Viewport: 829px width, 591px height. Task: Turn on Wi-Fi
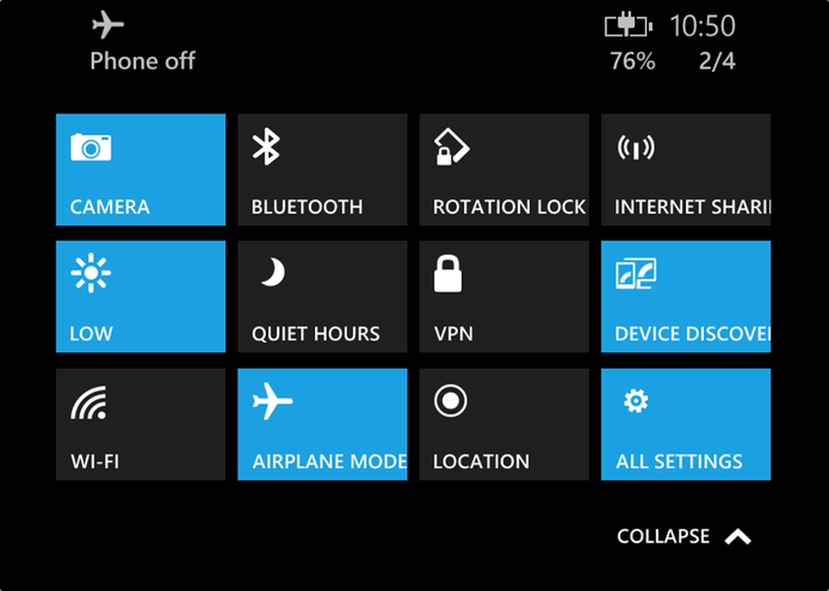(x=140, y=424)
